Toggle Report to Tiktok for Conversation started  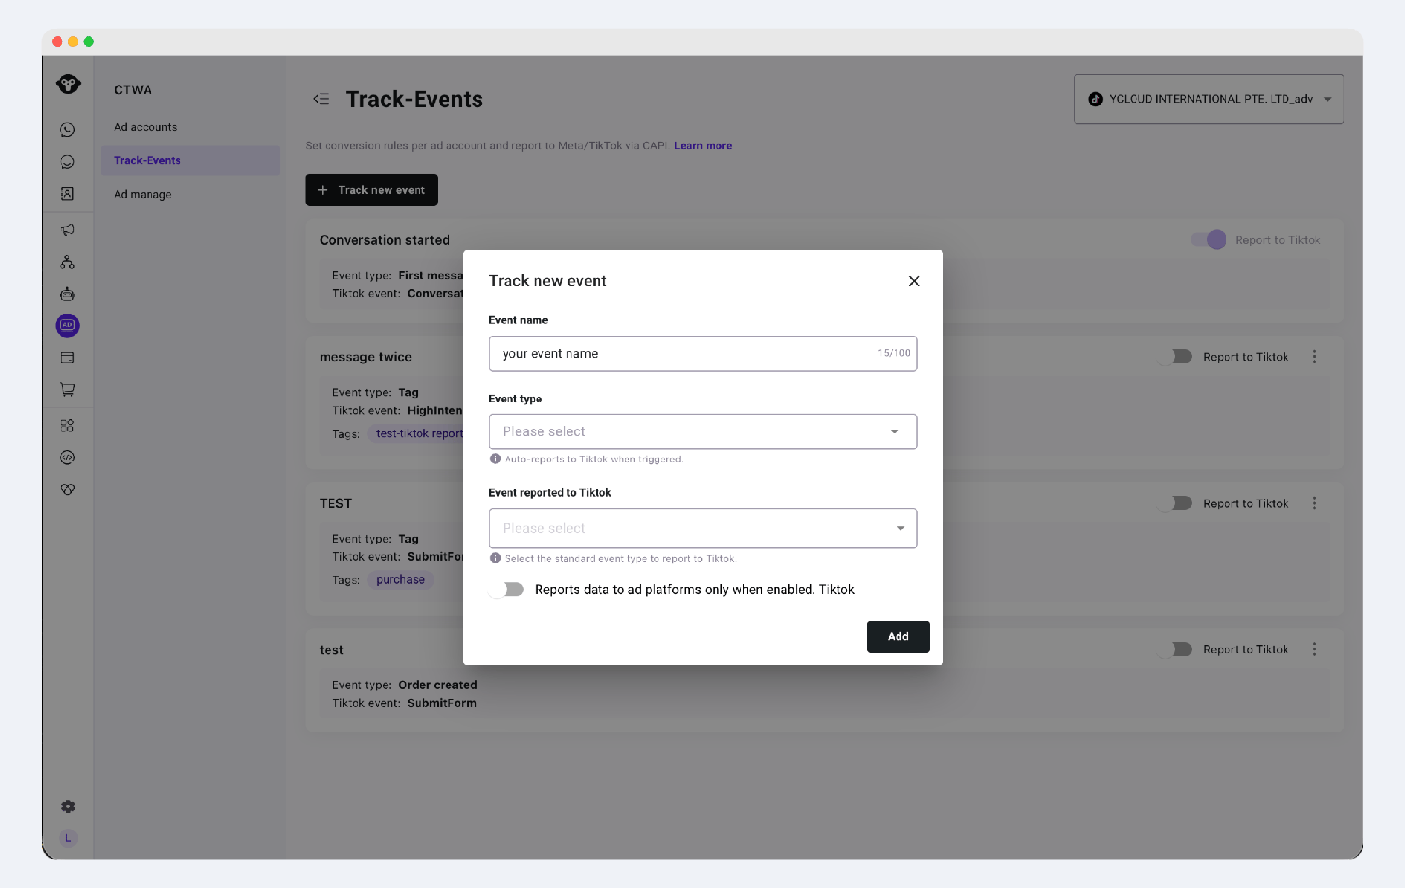tap(1208, 240)
